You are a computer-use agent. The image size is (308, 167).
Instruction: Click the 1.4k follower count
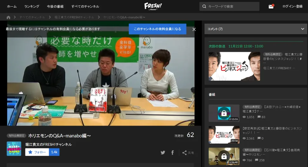(54, 152)
